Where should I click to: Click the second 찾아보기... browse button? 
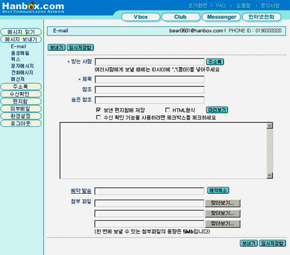pos(222,213)
